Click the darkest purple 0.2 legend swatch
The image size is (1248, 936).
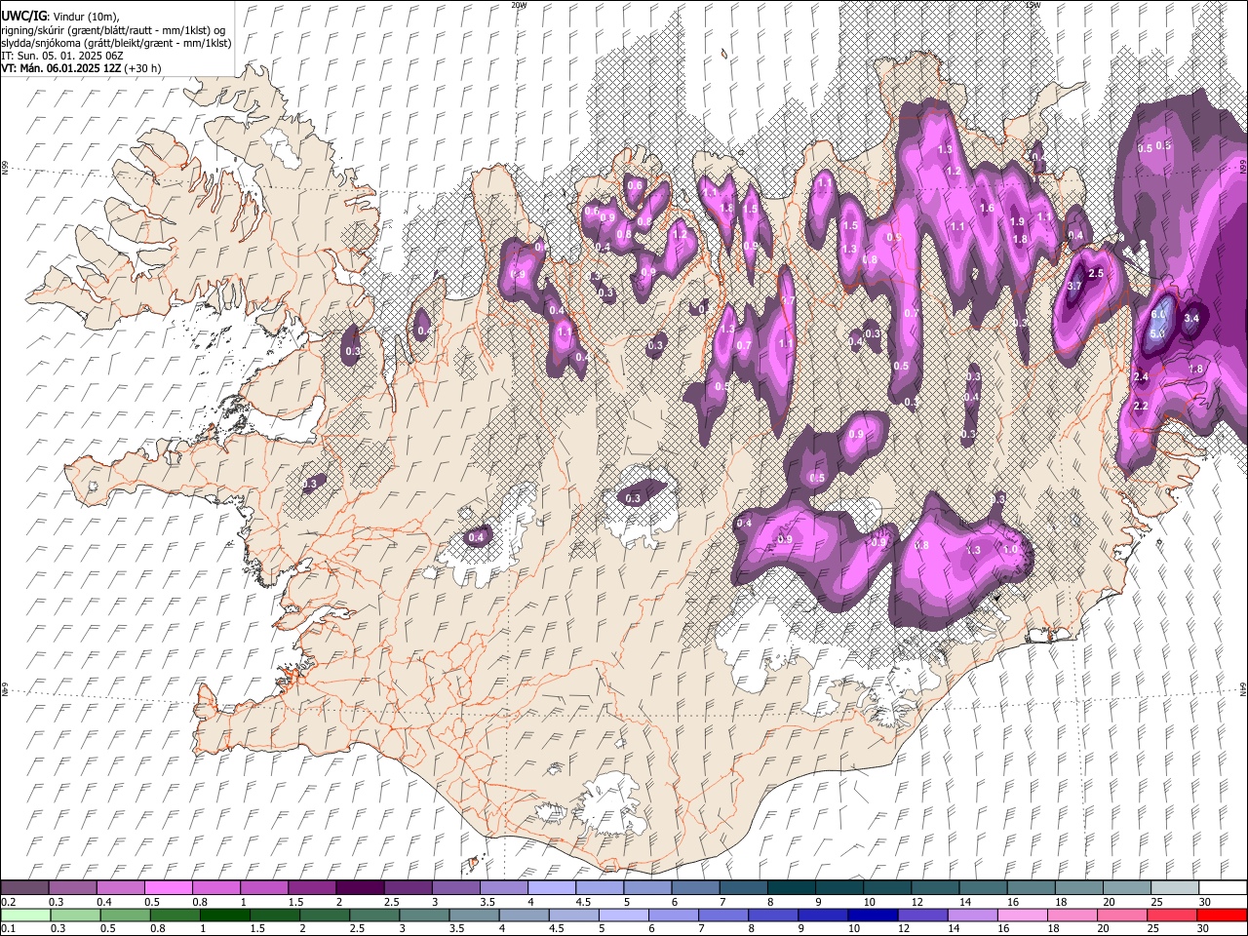[x=24, y=887]
